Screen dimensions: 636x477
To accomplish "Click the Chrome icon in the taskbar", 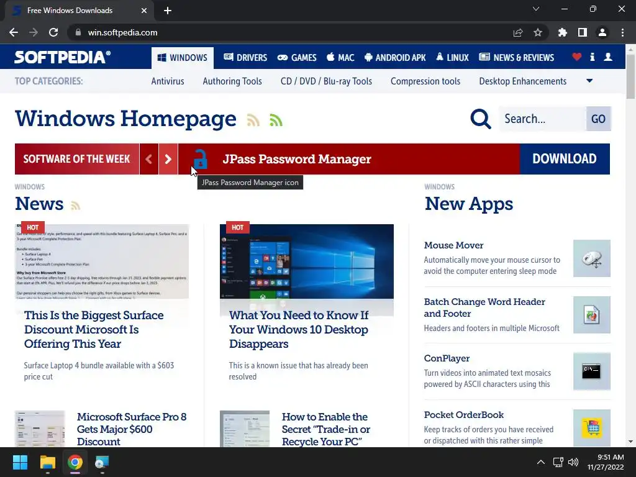I will [x=75, y=462].
